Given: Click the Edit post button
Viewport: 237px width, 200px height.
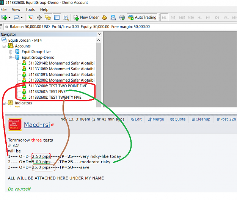Looking at the screenshot, I should click(x=136, y=120).
